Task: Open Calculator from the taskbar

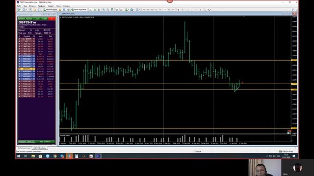Action: pos(77,156)
